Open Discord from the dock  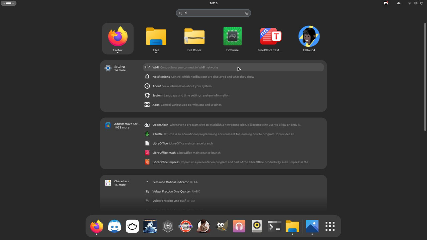point(114,226)
